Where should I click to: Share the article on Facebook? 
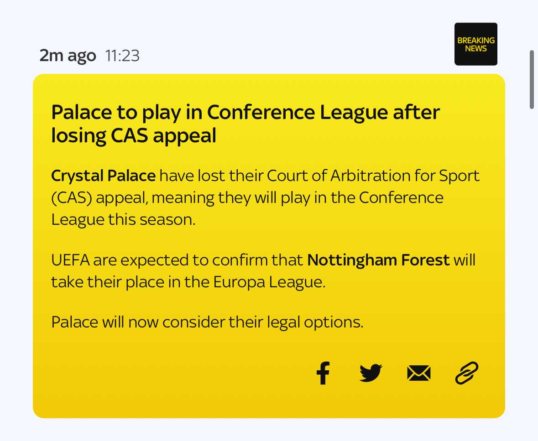click(323, 374)
